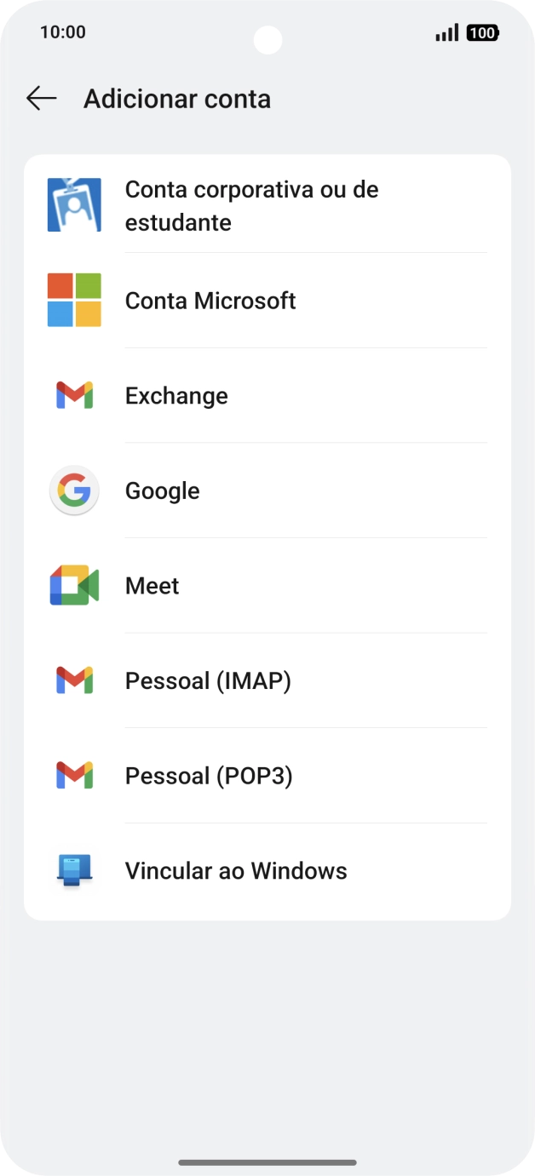Select the Google G icon
535x1176 pixels.
coord(74,490)
